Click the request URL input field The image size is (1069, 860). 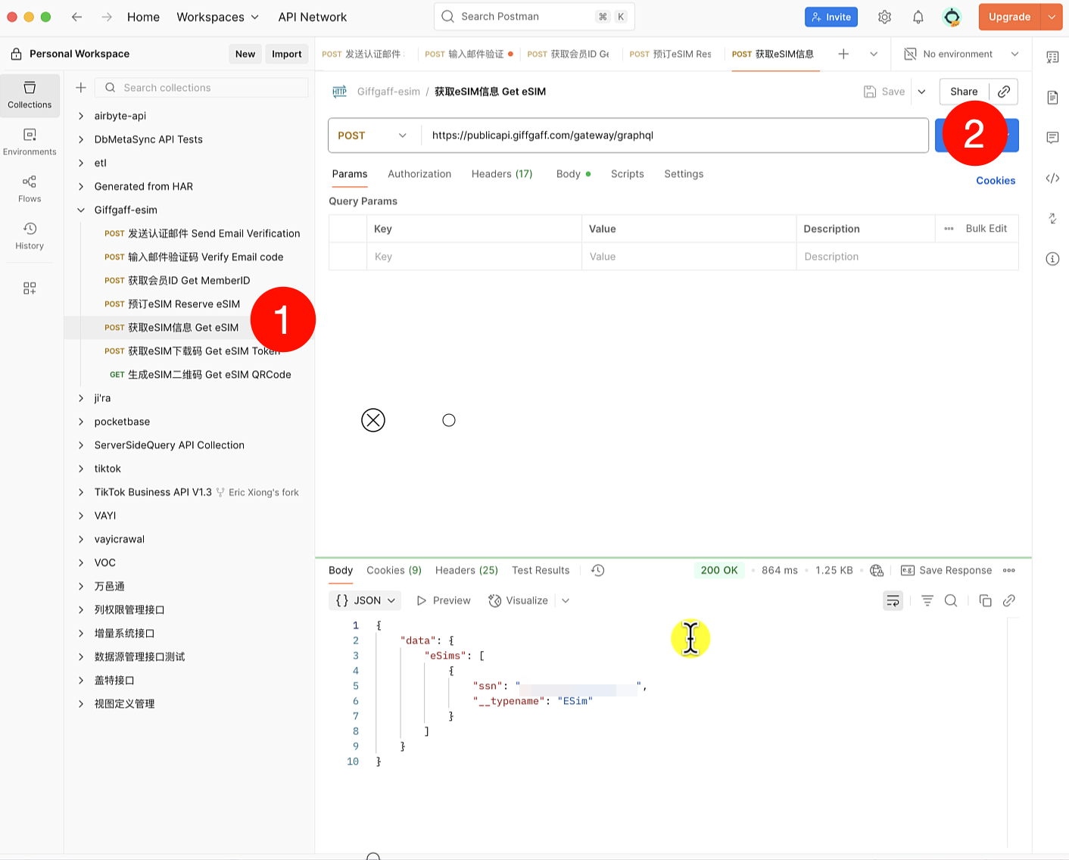tap(674, 136)
